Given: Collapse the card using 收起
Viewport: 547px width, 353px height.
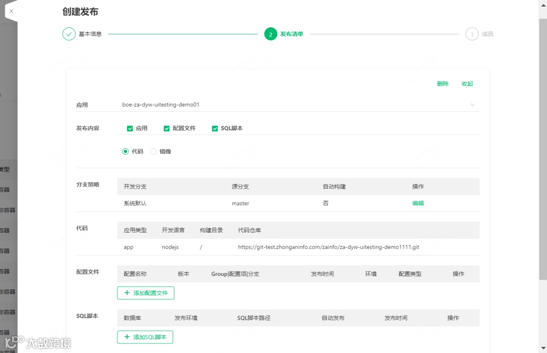Looking at the screenshot, I should pyautogui.click(x=467, y=83).
